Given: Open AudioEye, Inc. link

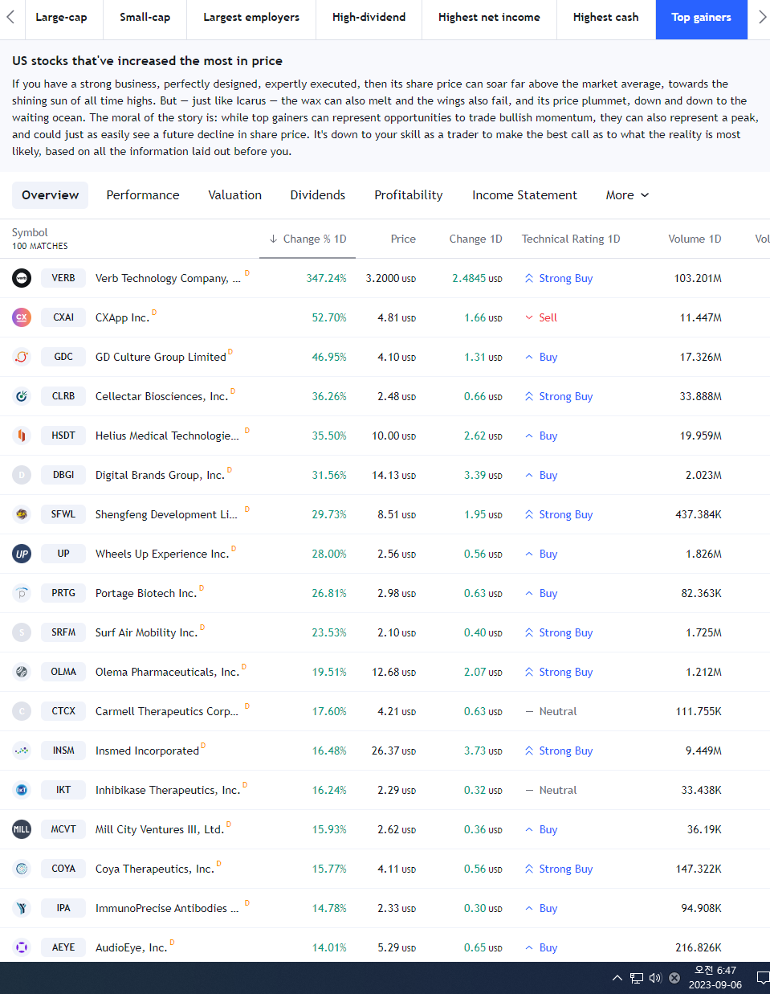Looking at the screenshot, I should (x=131, y=948).
